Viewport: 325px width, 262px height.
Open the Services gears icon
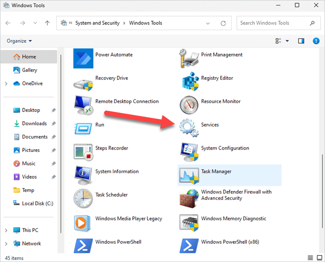point(189,128)
